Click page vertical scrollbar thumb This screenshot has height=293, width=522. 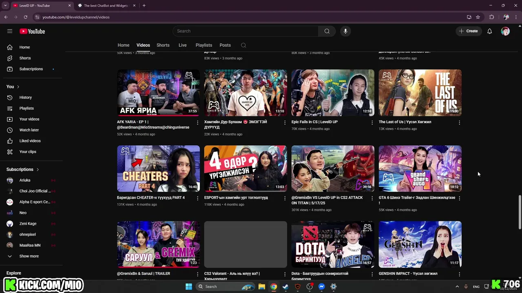[520, 212]
